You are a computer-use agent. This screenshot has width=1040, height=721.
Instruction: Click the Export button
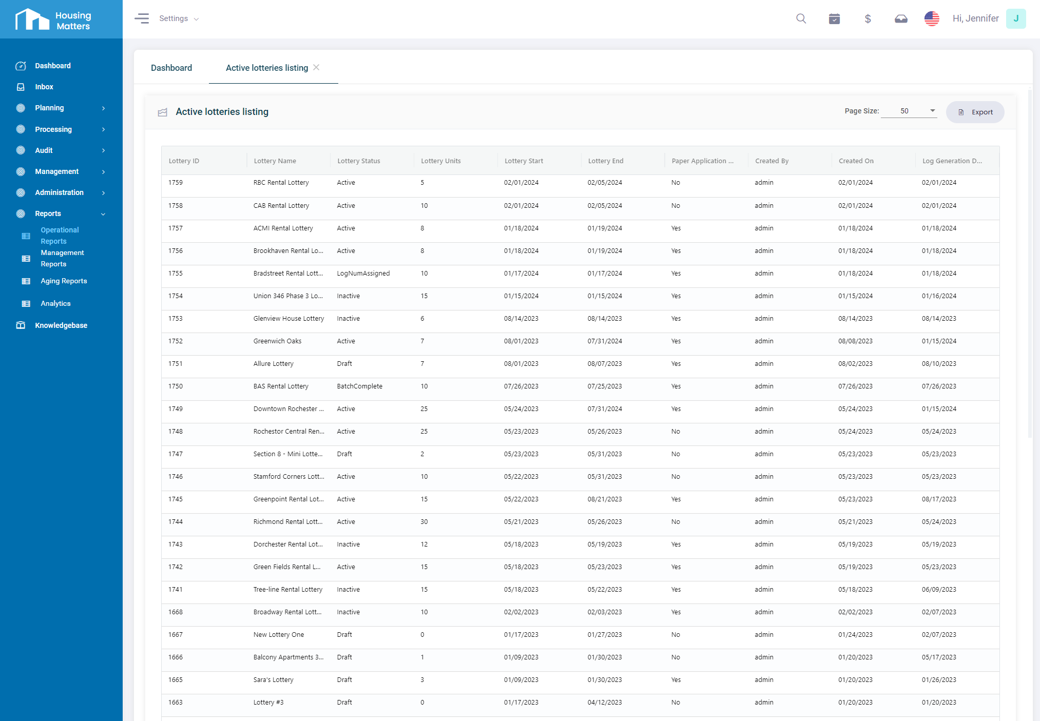tap(975, 112)
